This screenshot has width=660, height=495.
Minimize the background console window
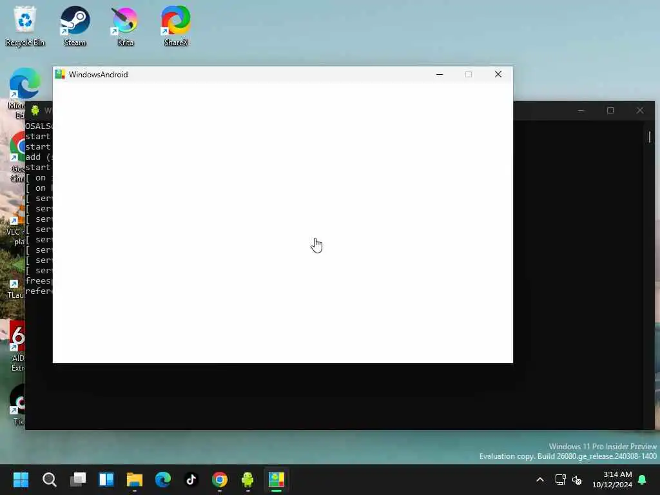581,111
